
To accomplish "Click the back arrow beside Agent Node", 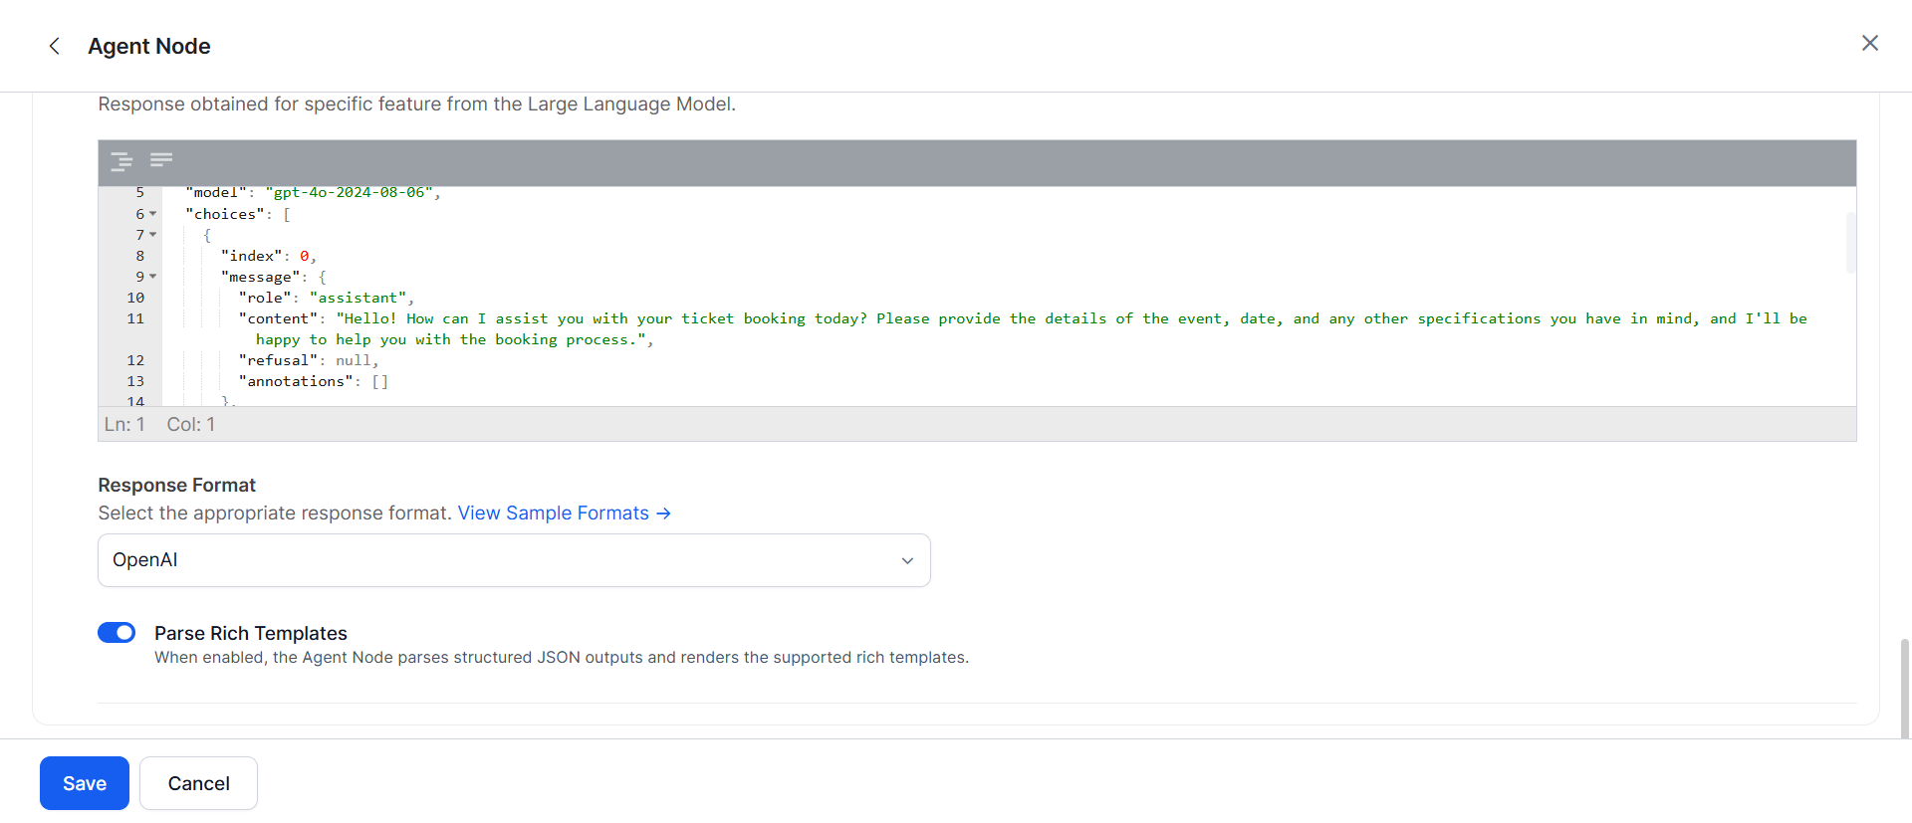I will (x=55, y=46).
